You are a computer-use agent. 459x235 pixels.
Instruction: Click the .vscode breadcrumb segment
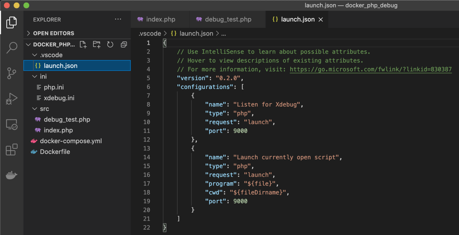click(x=150, y=34)
